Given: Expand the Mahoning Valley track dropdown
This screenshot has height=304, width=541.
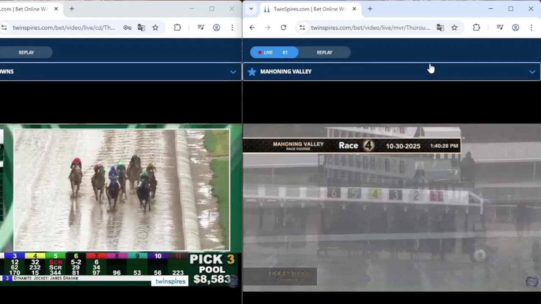Looking at the screenshot, I should coord(532,72).
